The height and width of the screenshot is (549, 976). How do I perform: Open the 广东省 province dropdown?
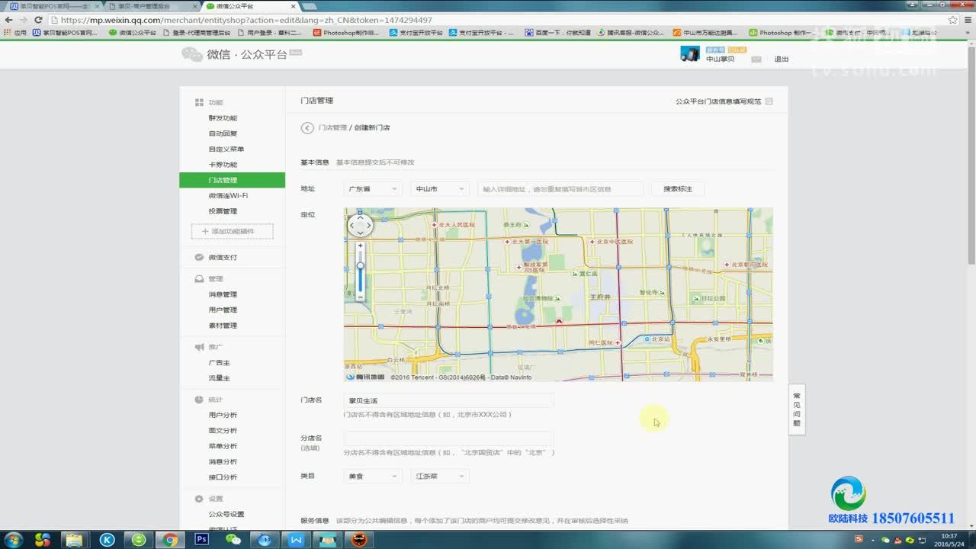pos(371,188)
